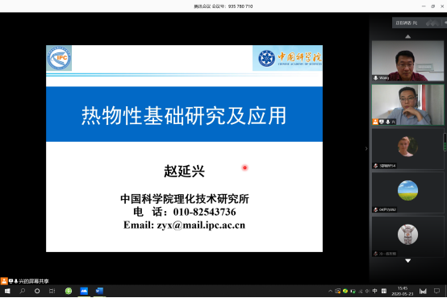The width and height of the screenshot is (447, 298).
Task: Collapse the participant video sidebar chevron
Action: (366, 148)
